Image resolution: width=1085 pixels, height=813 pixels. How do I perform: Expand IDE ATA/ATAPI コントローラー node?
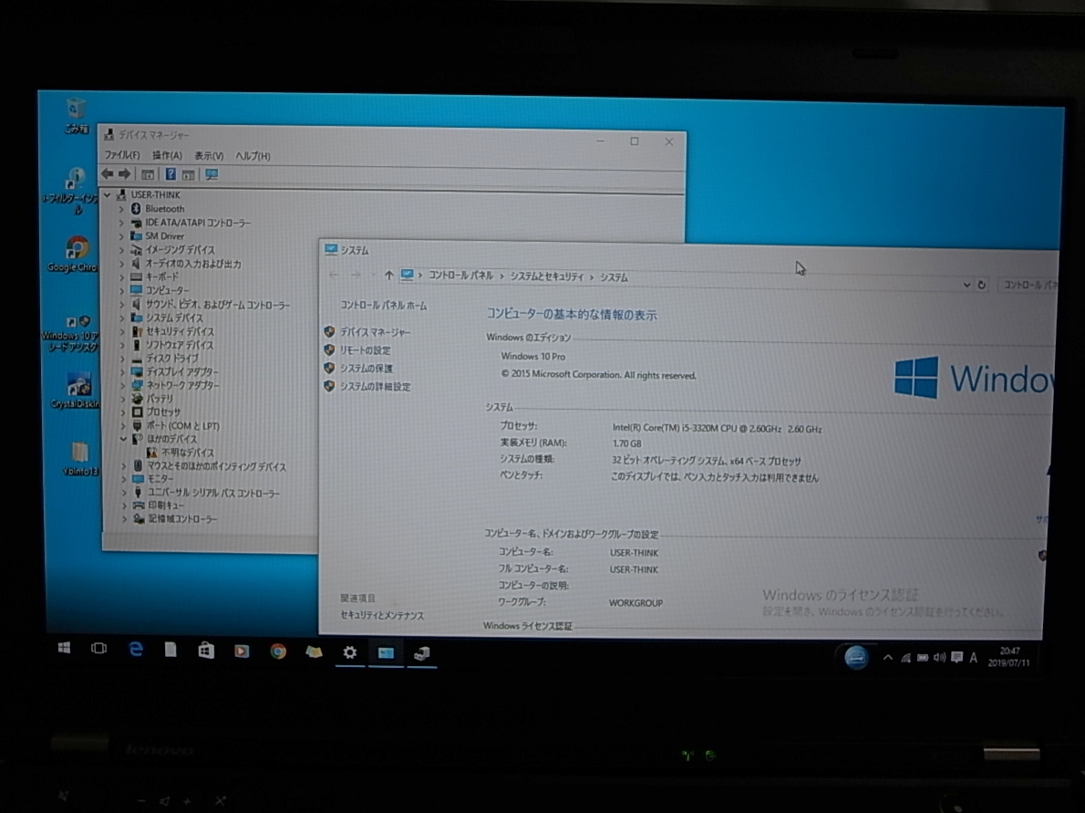pyautogui.click(x=121, y=223)
